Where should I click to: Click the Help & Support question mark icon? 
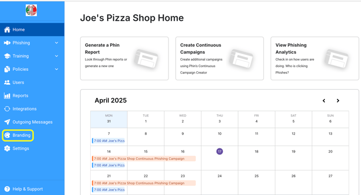pos(7,189)
